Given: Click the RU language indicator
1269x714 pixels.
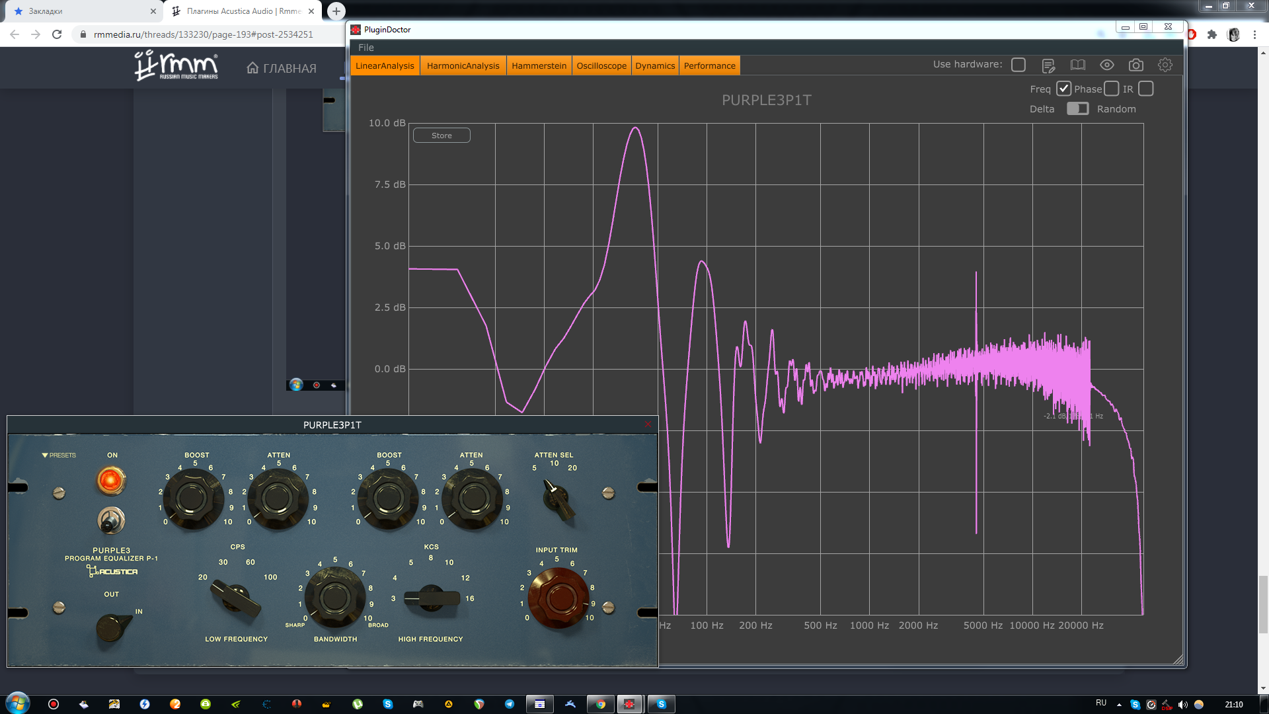Looking at the screenshot, I should pos(1101,703).
